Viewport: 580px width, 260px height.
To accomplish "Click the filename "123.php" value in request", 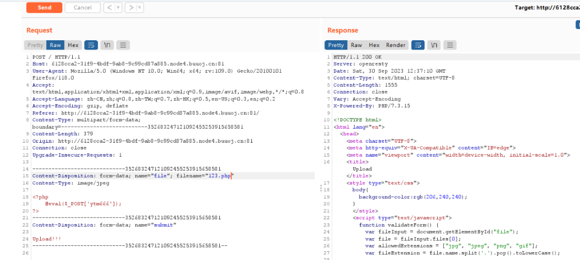I will 220,176.
